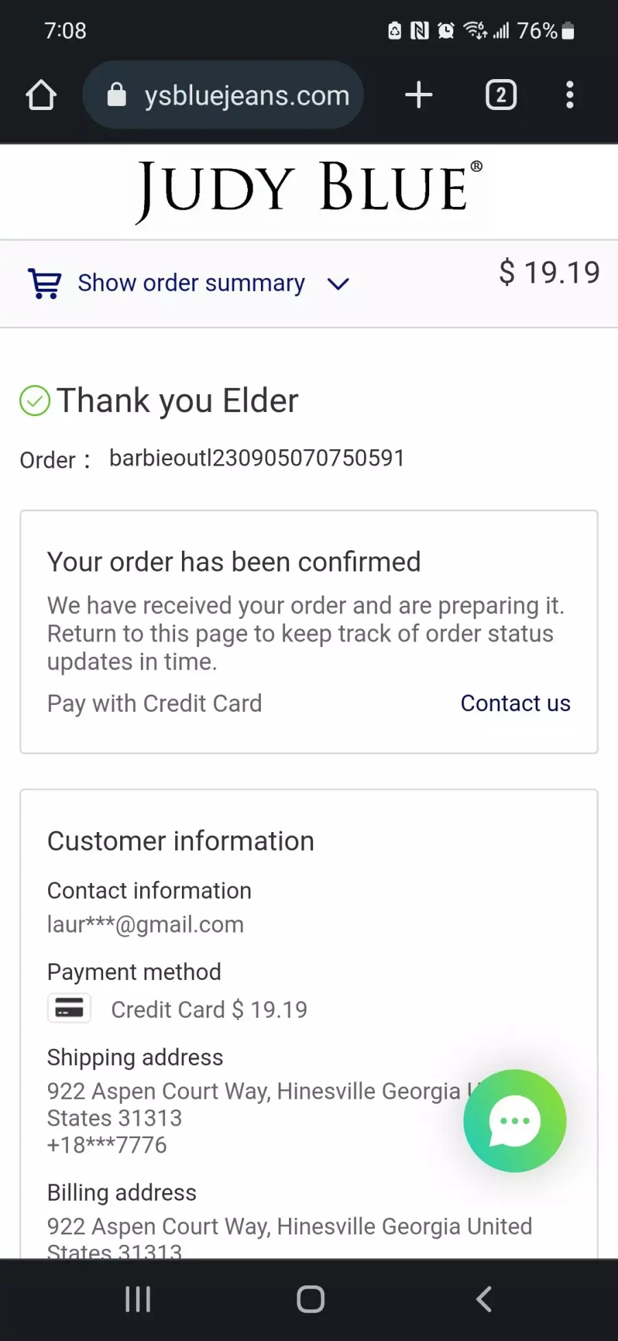
Task: Tap the order number barbieoutl230905070750591
Action: tap(257, 458)
